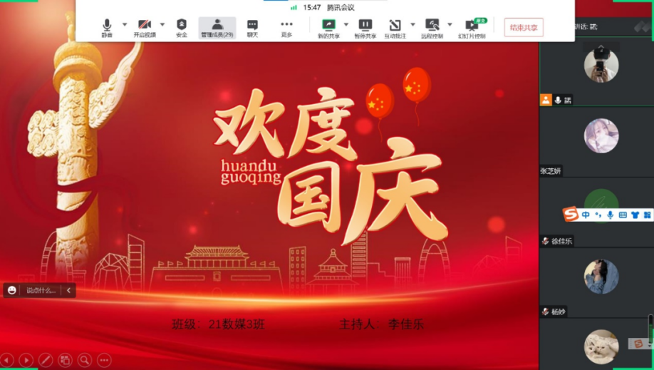Click the "说点什么..." chat input
Image resolution: width=654 pixels, height=370 pixels.
(41, 290)
